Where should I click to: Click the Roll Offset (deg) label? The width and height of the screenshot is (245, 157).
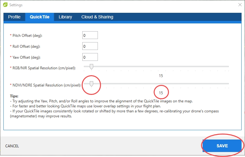[x=26, y=47]
